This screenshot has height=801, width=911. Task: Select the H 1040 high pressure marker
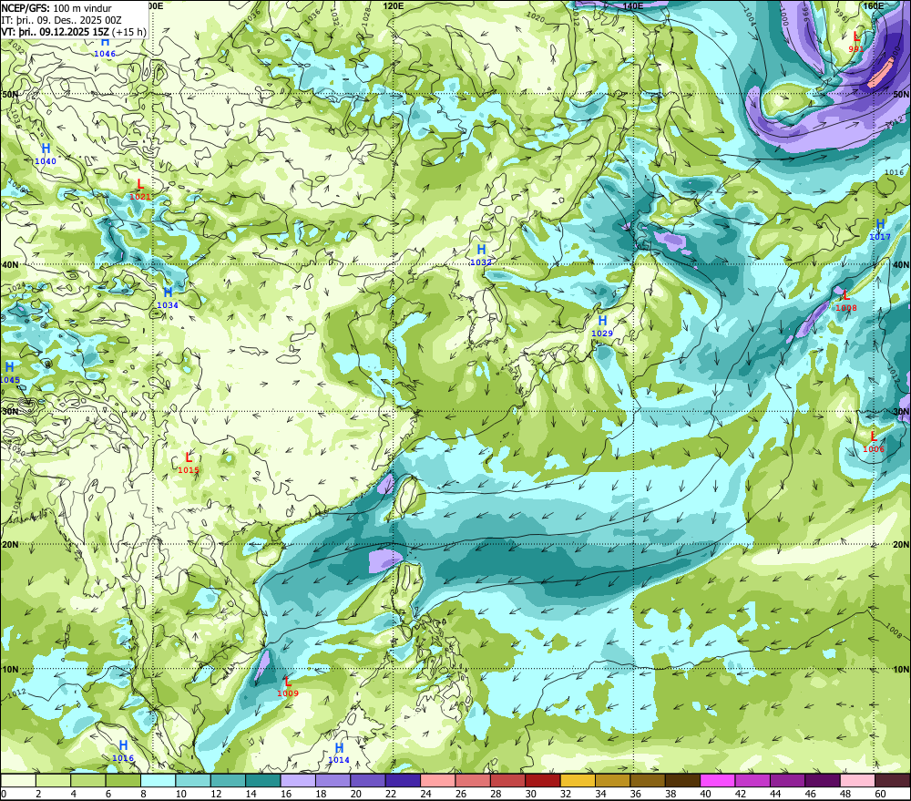pyautogui.click(x=46, y=154)
